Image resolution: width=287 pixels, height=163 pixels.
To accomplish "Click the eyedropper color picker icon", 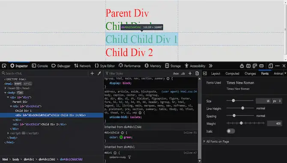I will click(99, 73).
